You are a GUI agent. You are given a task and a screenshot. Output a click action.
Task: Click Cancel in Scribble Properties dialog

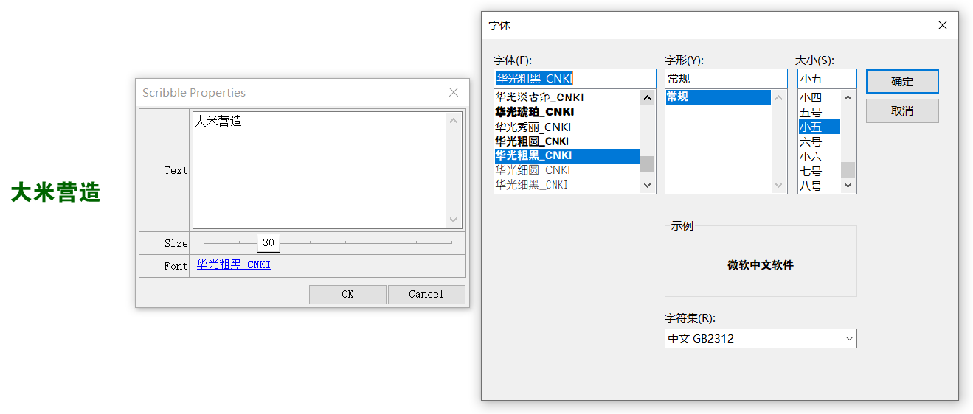[x=426, y=294]
